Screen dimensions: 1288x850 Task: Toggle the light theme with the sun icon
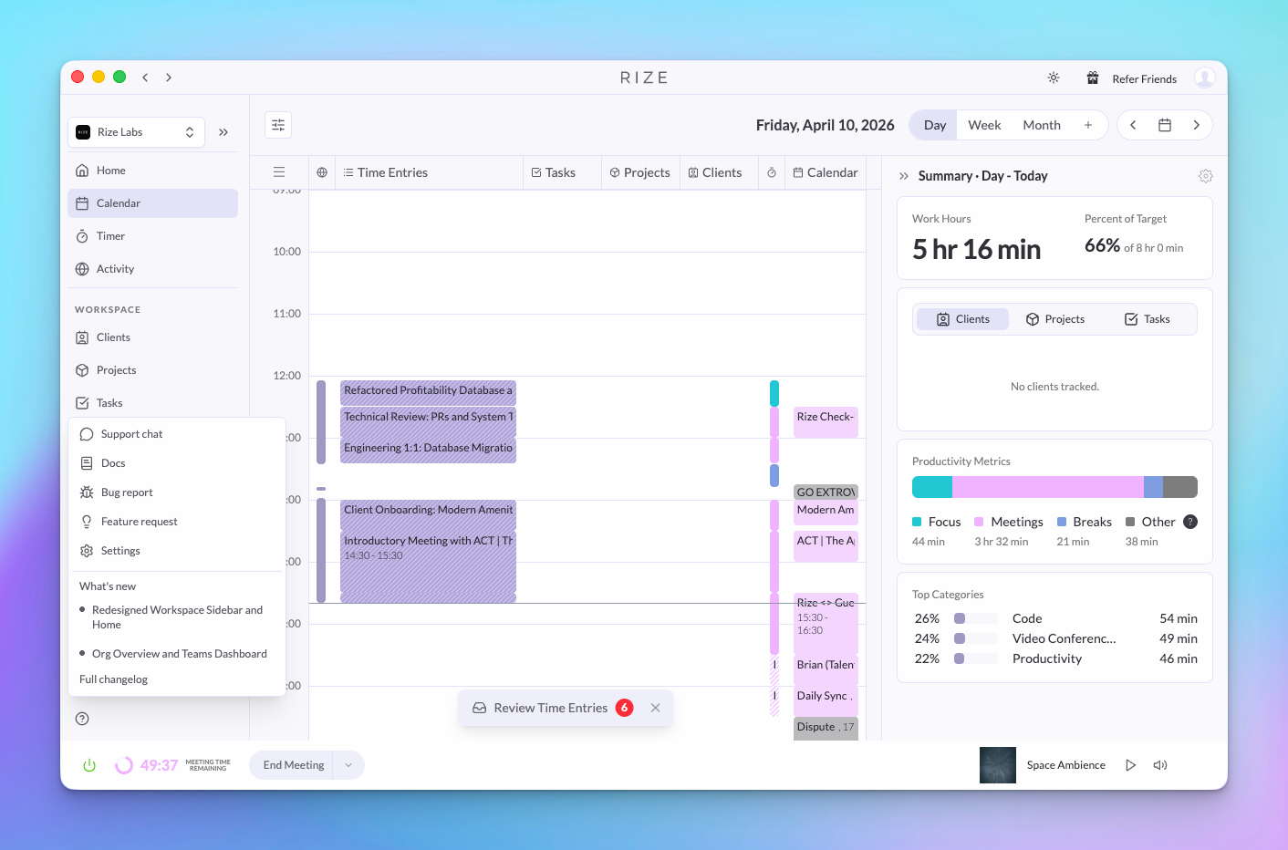[1053, 78]
